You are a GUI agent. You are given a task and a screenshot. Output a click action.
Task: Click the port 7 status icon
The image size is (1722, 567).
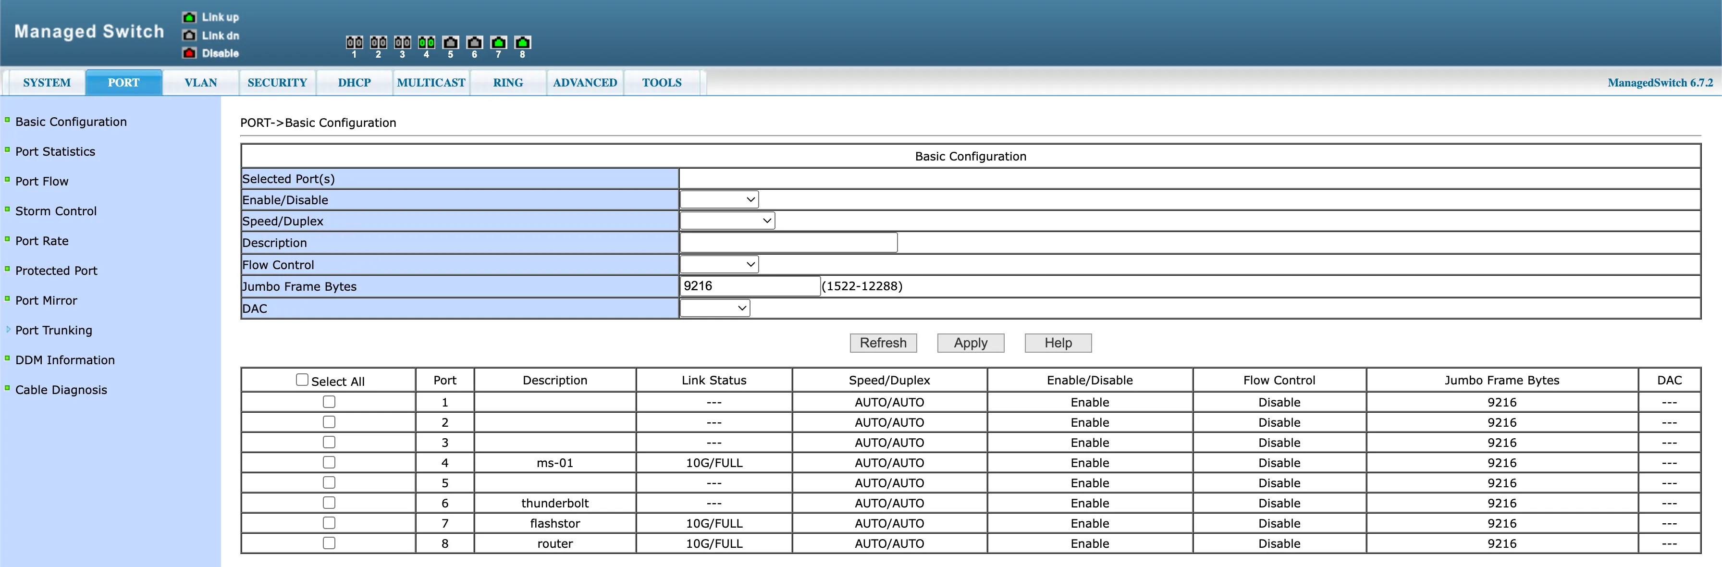click(499, 43)
